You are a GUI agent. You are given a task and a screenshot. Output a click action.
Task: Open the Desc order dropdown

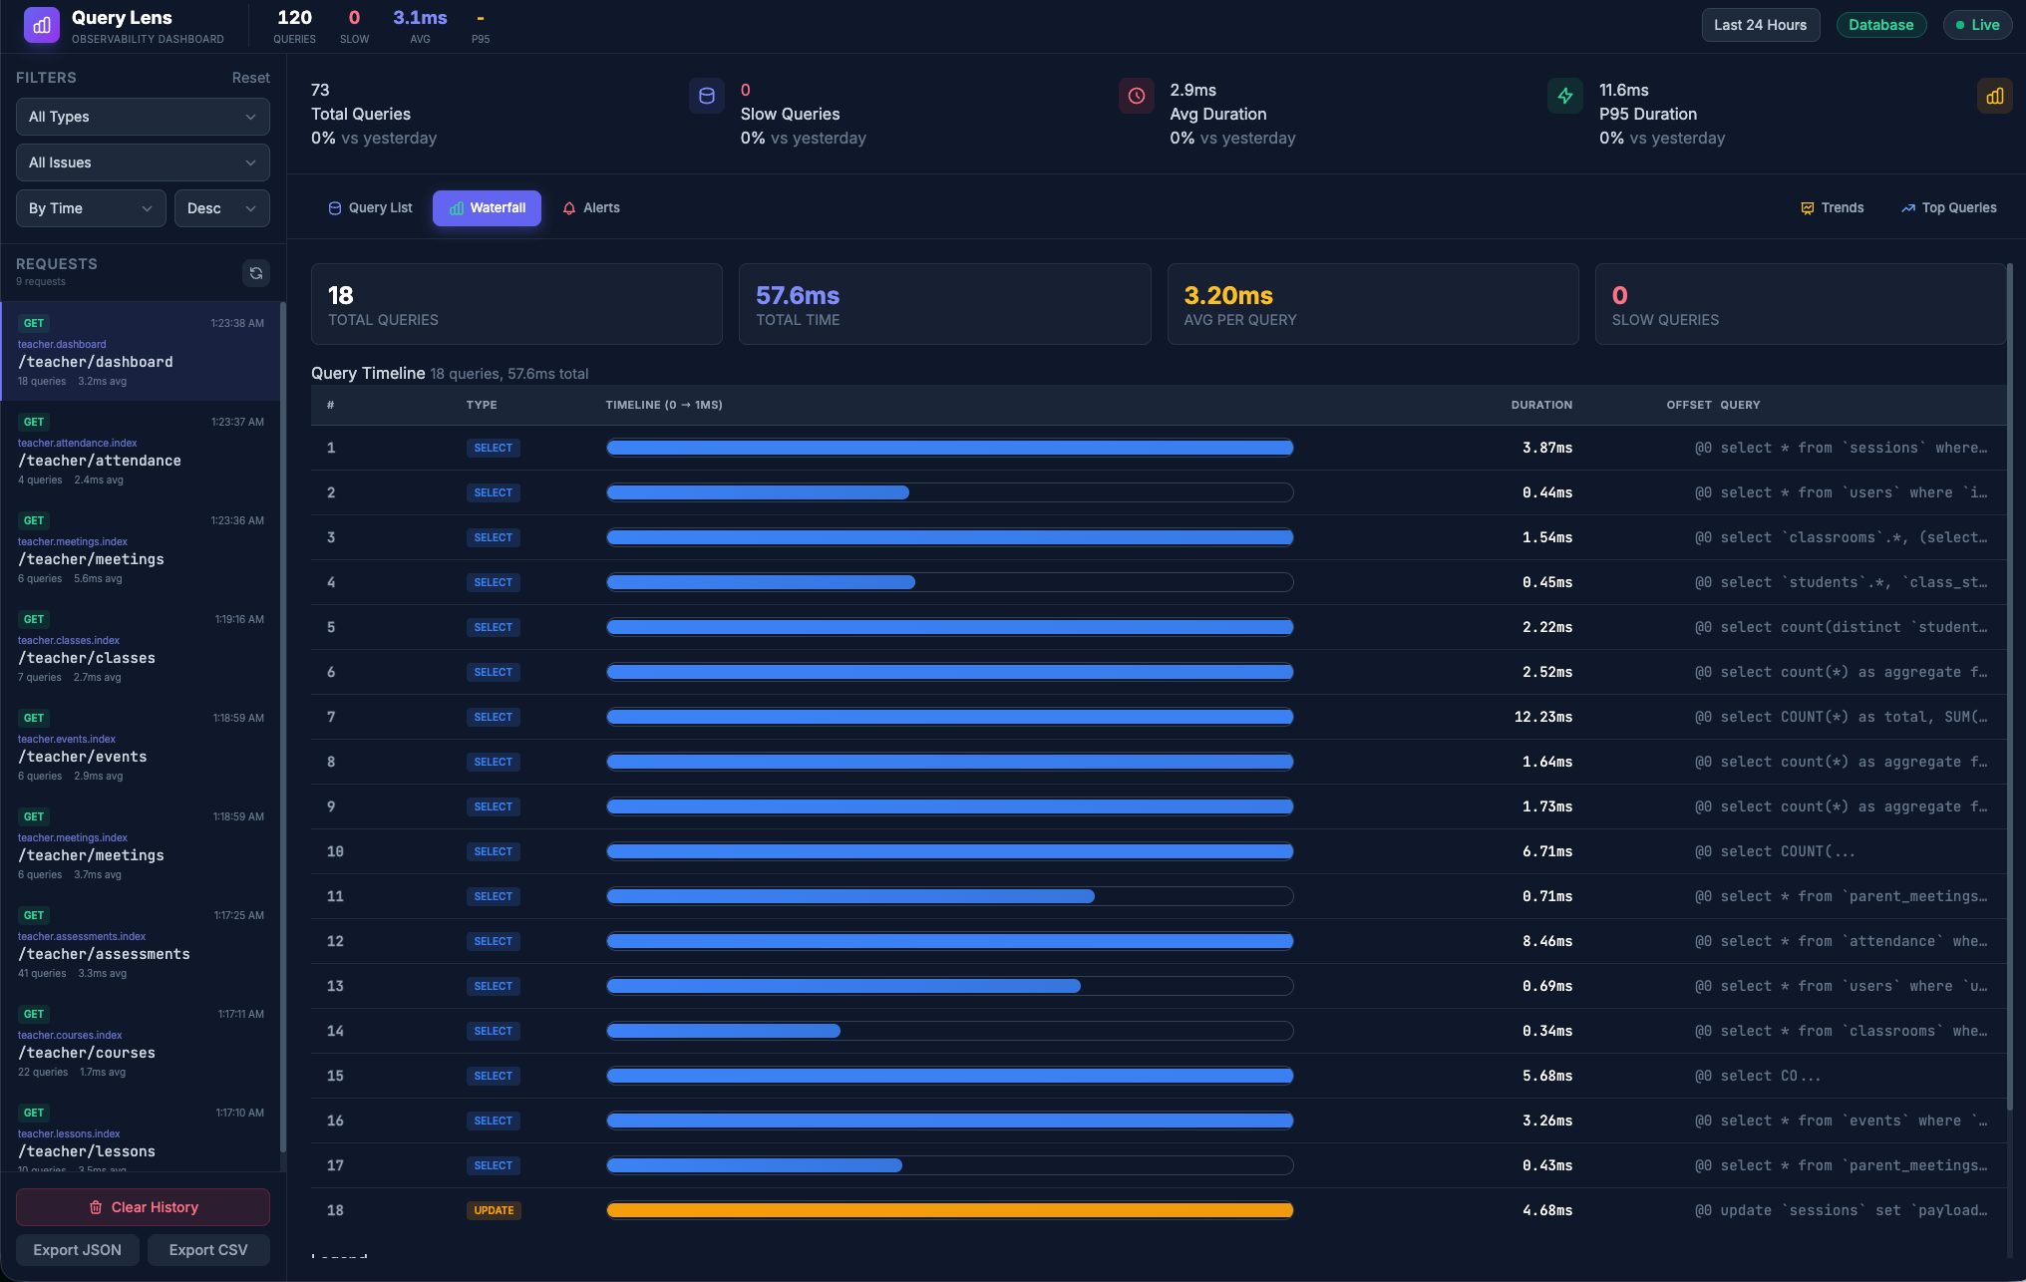point(221,208)
